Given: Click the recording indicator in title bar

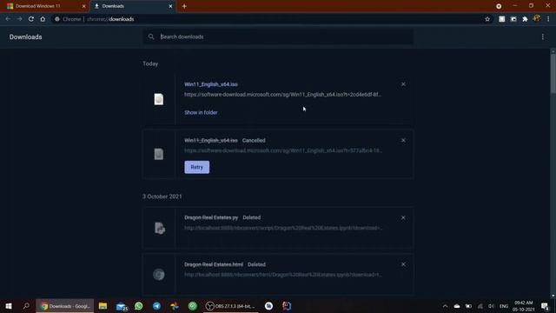Looking at the screenshot, I should 499,6.
